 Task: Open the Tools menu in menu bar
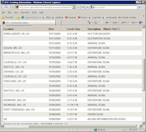tap(34, 12)
